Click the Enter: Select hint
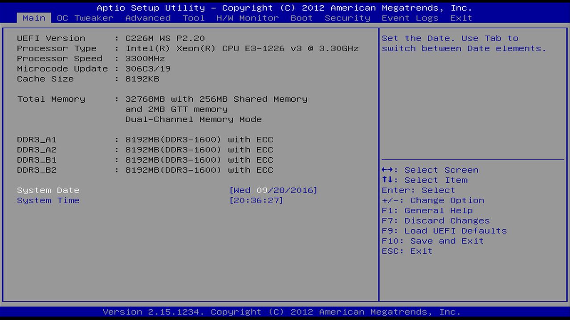This screenshot has height=320, width=570. (419, 190)
